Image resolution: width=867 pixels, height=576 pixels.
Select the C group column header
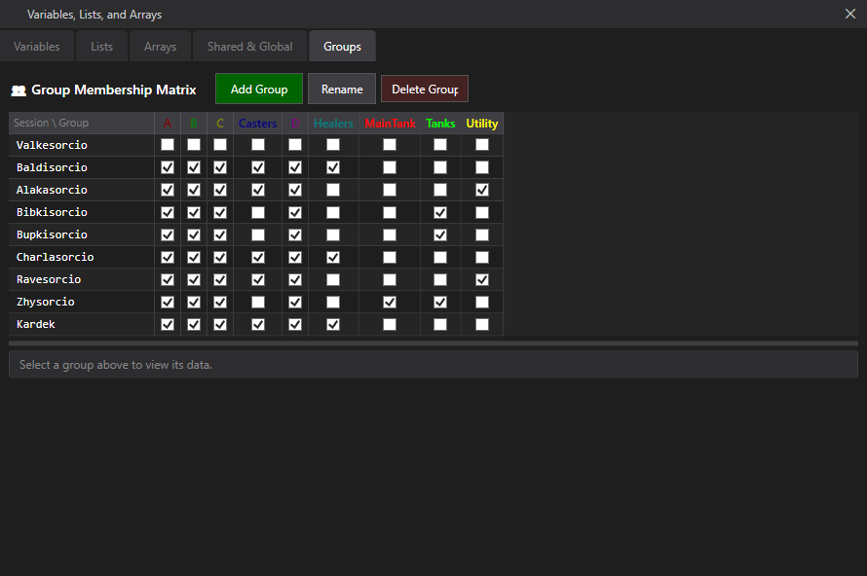coord(220,124)
